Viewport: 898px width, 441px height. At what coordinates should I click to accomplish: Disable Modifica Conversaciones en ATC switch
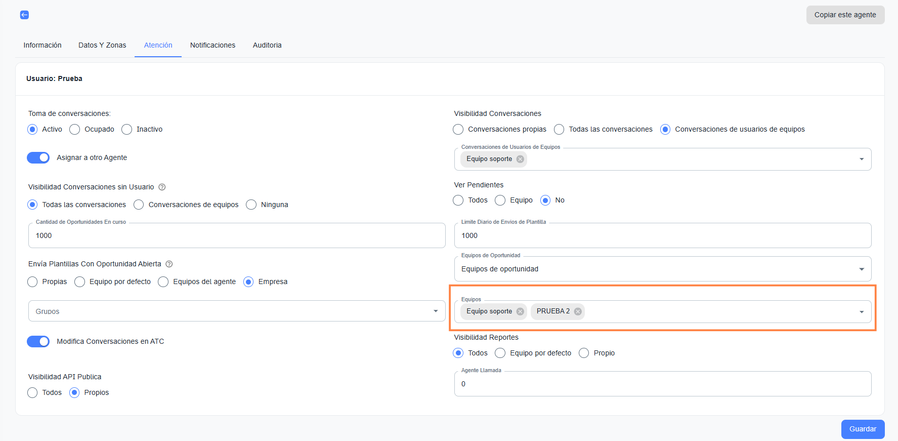click(38, 342)
